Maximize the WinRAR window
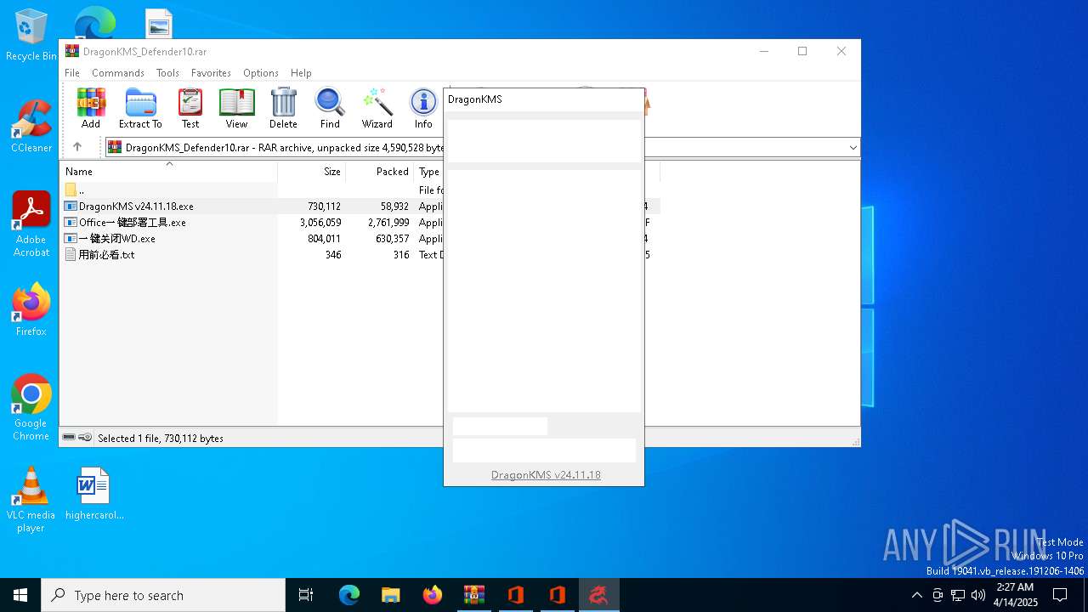 [x=802, y=51]
